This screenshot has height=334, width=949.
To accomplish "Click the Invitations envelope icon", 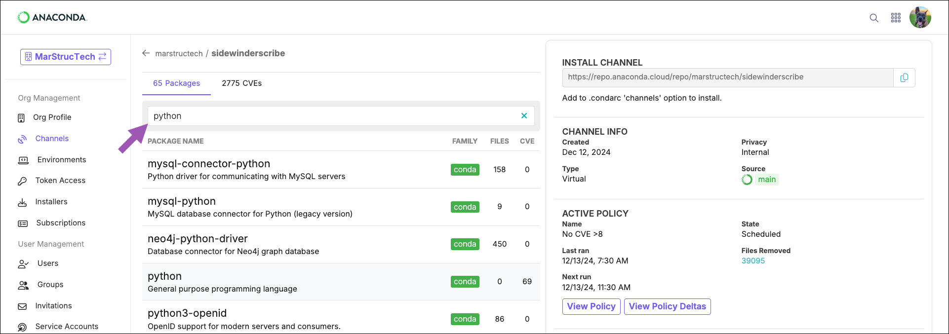I will tap(22, 306).
